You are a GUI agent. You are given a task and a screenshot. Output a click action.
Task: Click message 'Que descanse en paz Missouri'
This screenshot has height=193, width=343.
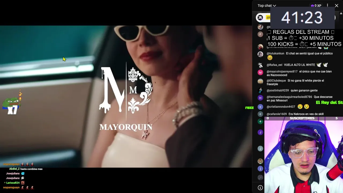point(300,99)
